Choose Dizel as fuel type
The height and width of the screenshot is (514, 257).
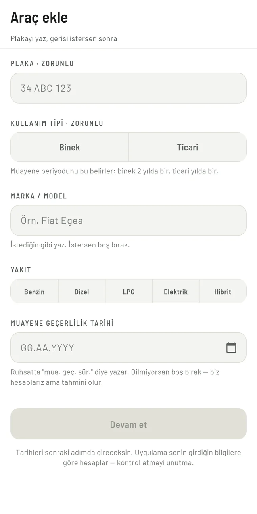click(82, 292)
